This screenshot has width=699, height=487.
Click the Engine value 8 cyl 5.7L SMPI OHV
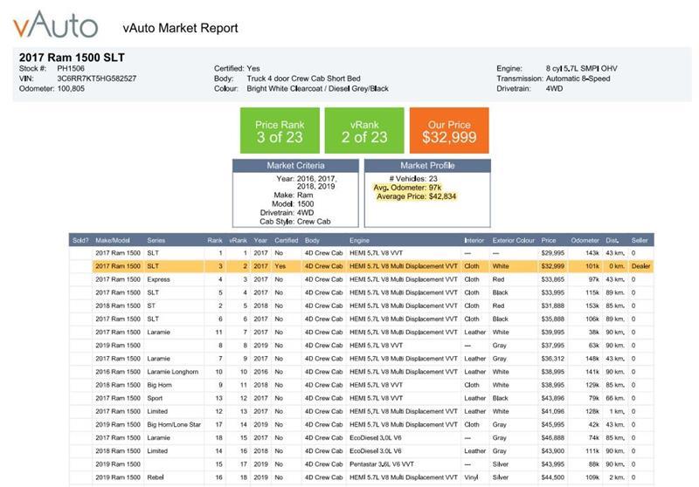[x=581, y=69]
